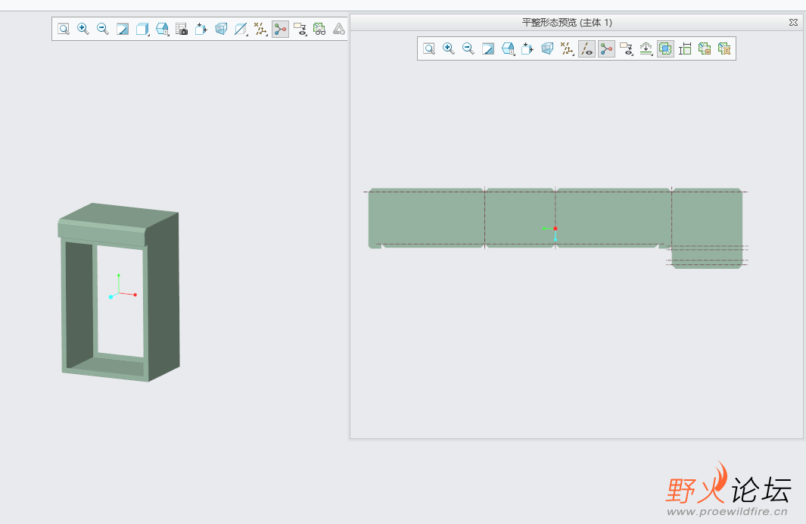Click Refit in the main window toolbar
Image resolution: width=806 pixels, height=524 pixels.
(x=64, y=29)
